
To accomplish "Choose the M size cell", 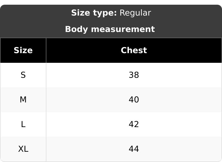I will point(23,100).
